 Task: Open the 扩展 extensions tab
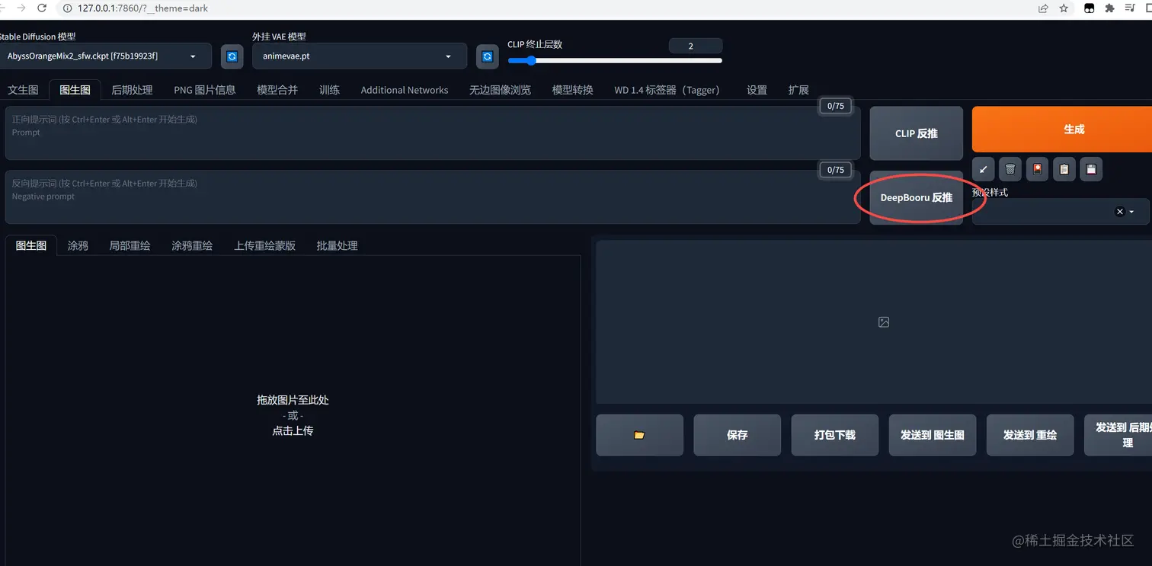798,90
